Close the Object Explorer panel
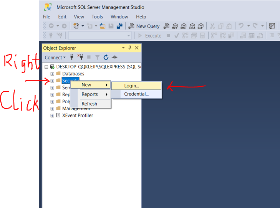The image size is (280, 208). [x=137, y=48]
